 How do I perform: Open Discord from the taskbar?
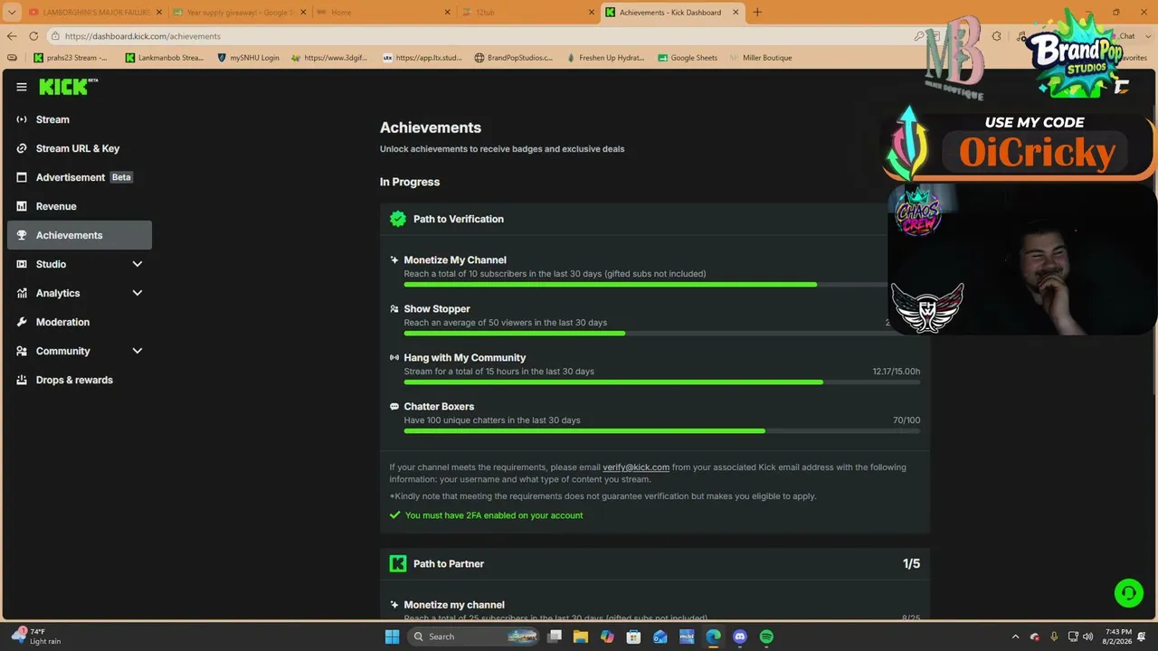(x=740, y=637)
